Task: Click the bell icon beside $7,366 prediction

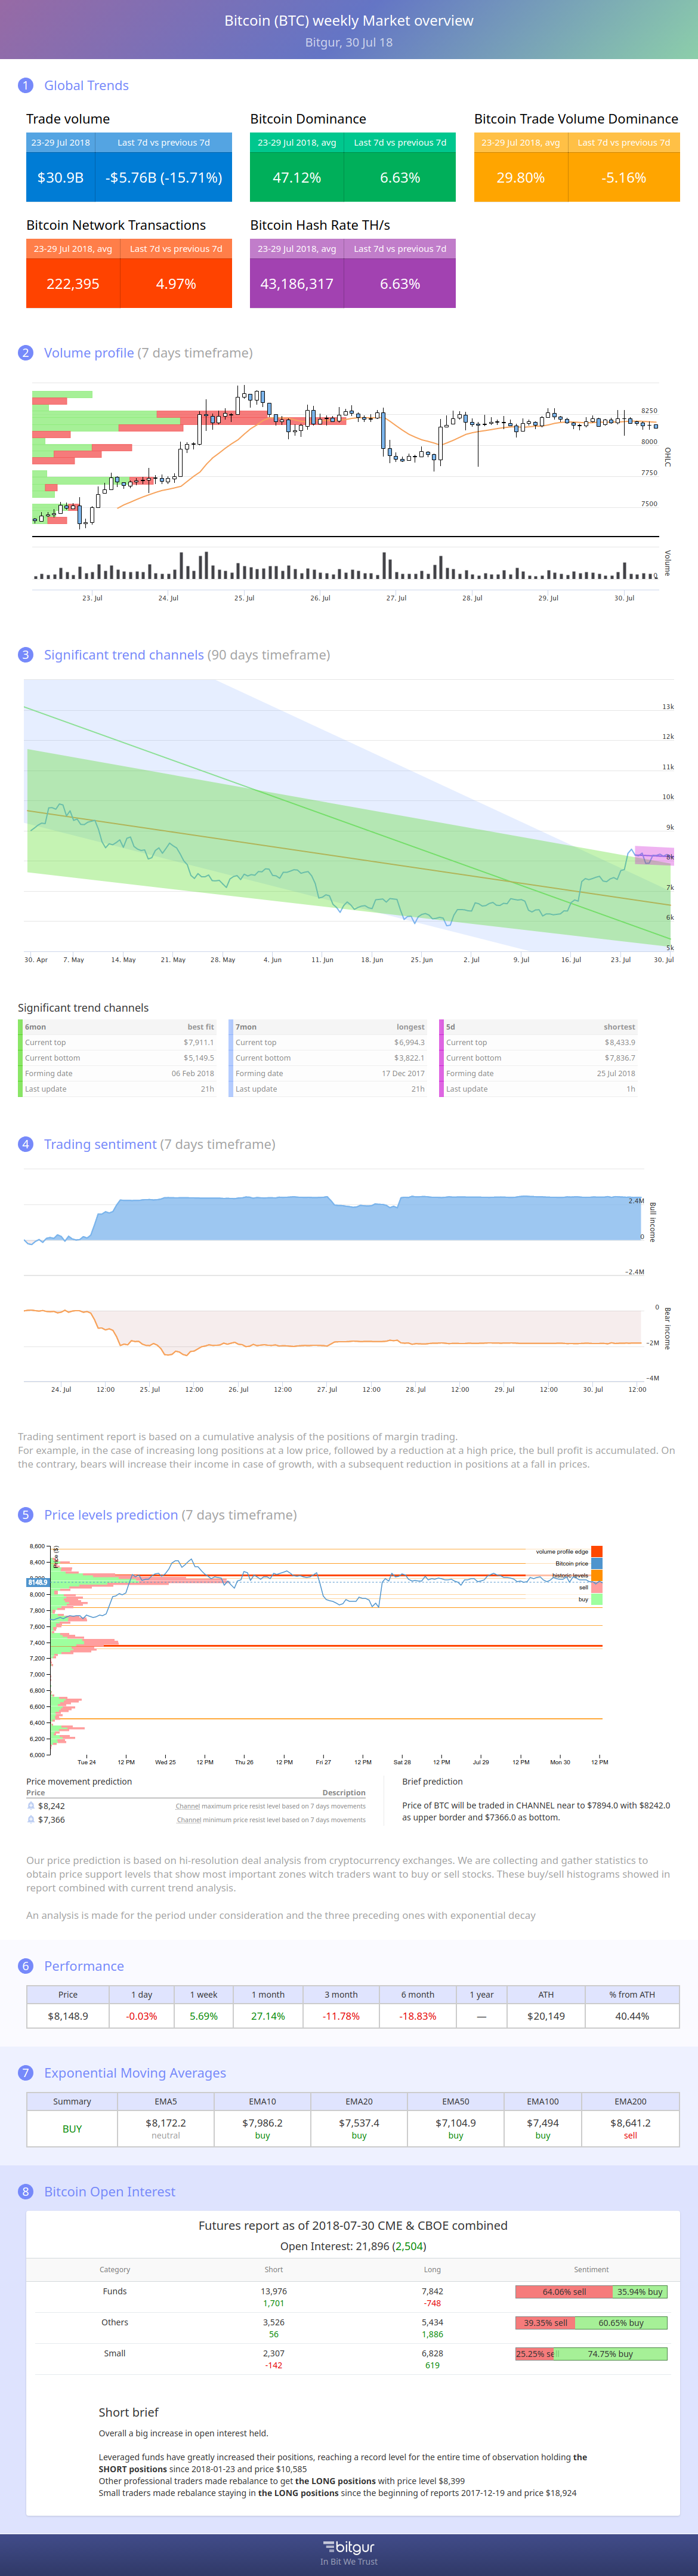Action: [31, 1819]
